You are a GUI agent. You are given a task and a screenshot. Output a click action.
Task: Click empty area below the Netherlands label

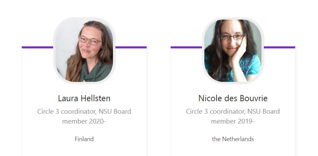(x=233, y=150)
